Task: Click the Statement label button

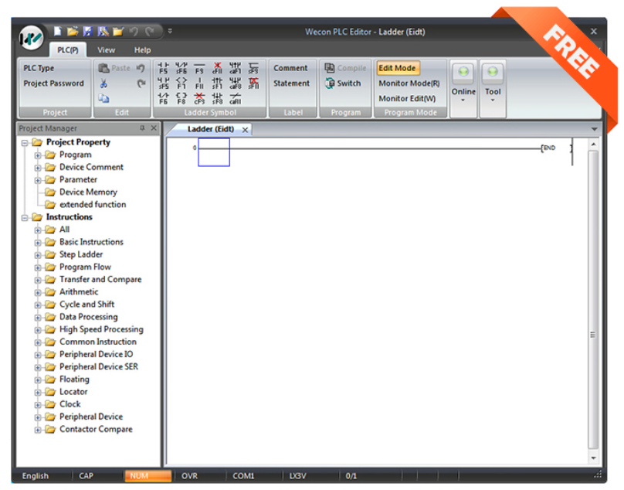Action: point(291,83)
